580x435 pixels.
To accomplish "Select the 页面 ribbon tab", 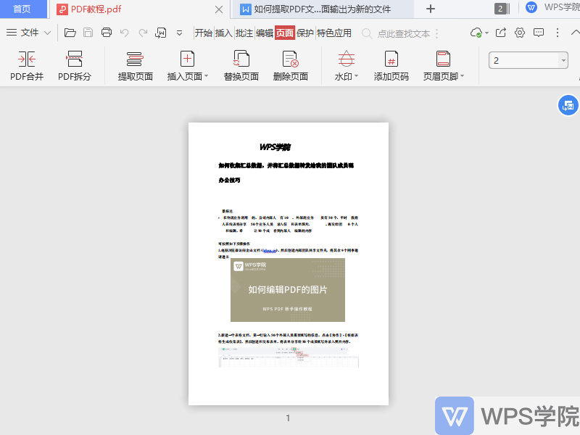I will pyautogui.click(x=285, y=33).
